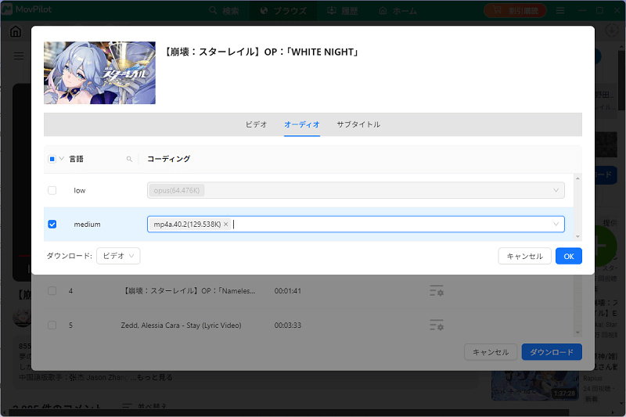
Task: Click the コーディング column header
Action: point(168,159)
